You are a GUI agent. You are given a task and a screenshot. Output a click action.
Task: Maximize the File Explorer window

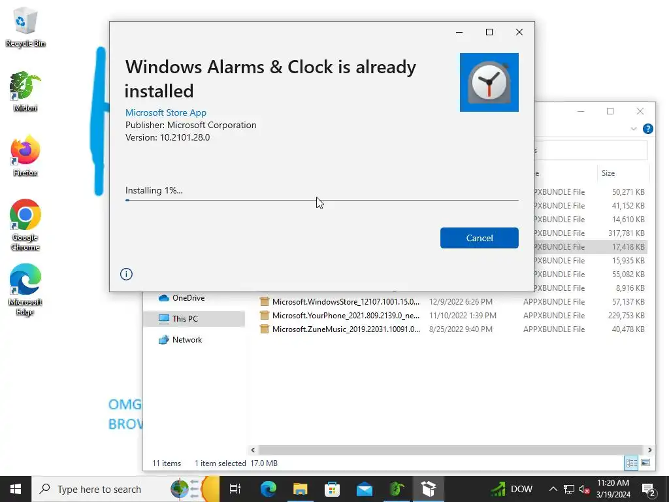coord(610,111)
